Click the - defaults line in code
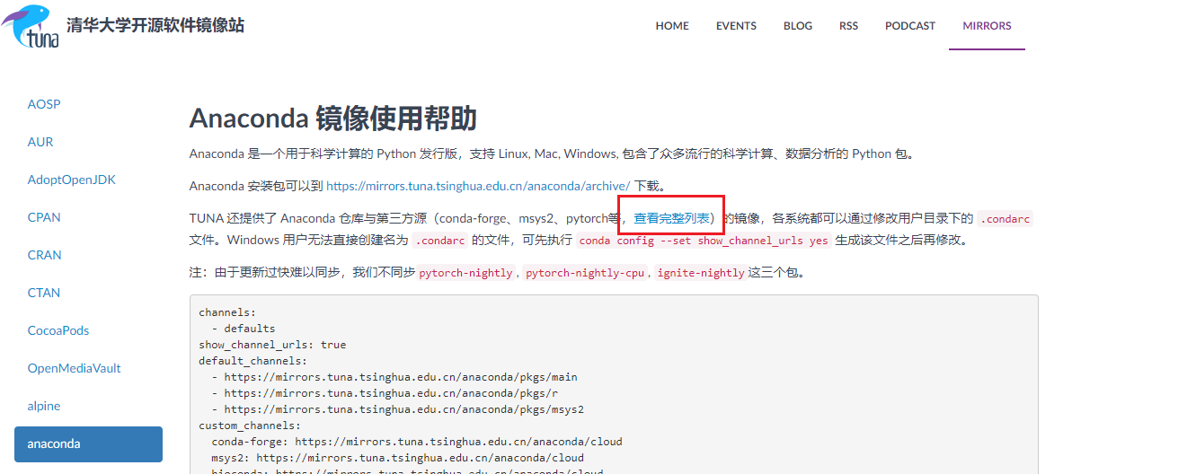 pos(244,329)
